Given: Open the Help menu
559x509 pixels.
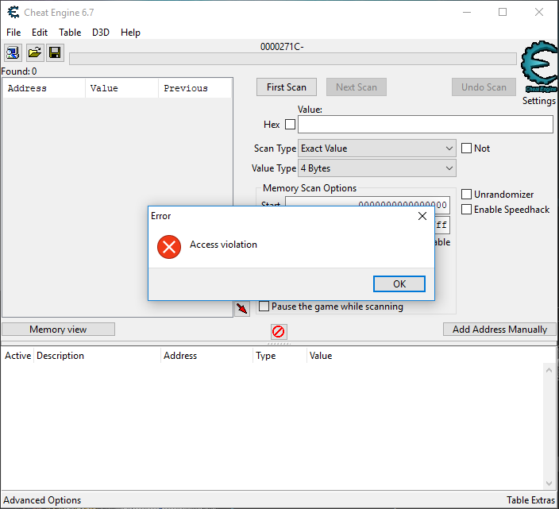Looking at the screenshot, I should pyautogui.click(x=130, y=33).
